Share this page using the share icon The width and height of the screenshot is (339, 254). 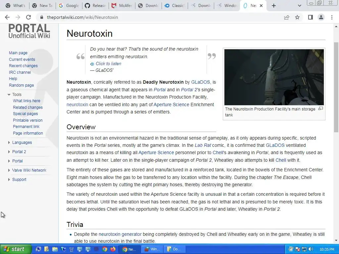(287, 17)
